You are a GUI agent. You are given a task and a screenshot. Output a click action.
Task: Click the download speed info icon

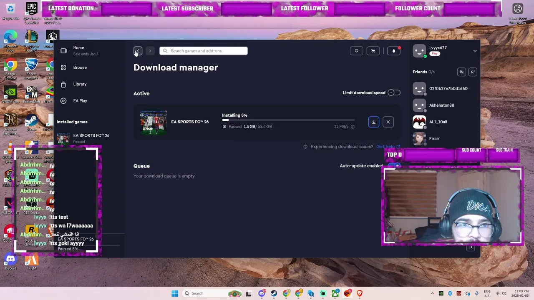coord(353,127)
